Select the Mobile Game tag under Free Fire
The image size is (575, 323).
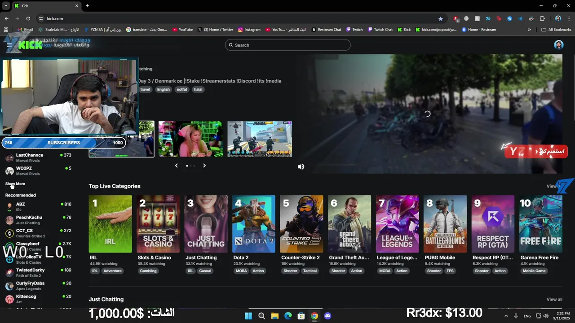[534, 271]
